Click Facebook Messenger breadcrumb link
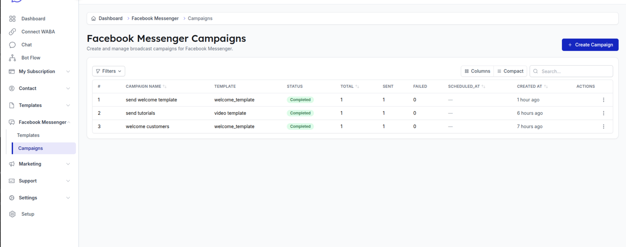 (155, 18)
